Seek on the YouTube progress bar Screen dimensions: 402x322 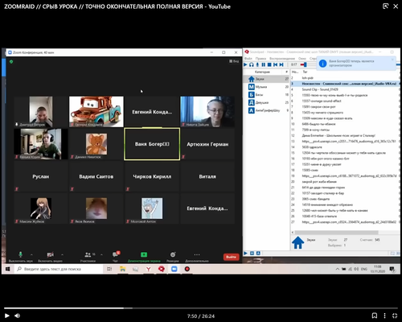(x=201, y=308)
